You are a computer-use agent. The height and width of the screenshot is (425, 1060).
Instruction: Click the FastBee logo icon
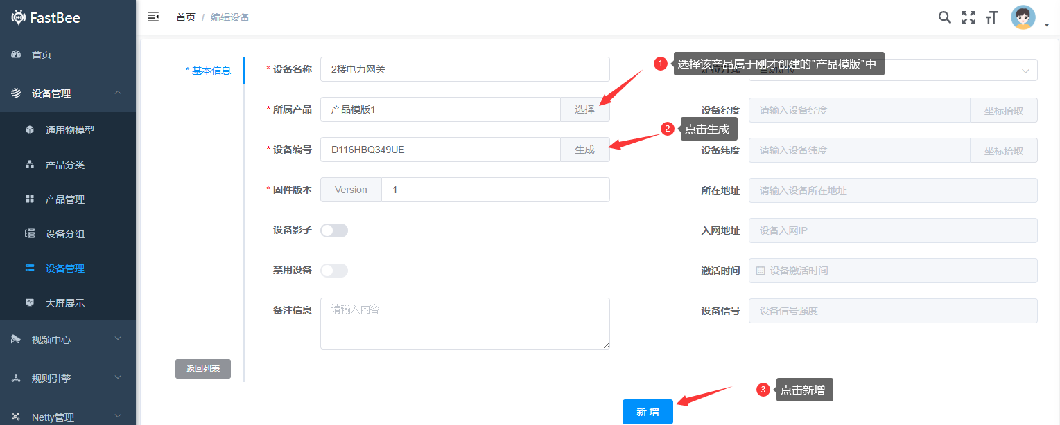click(19, 18)
